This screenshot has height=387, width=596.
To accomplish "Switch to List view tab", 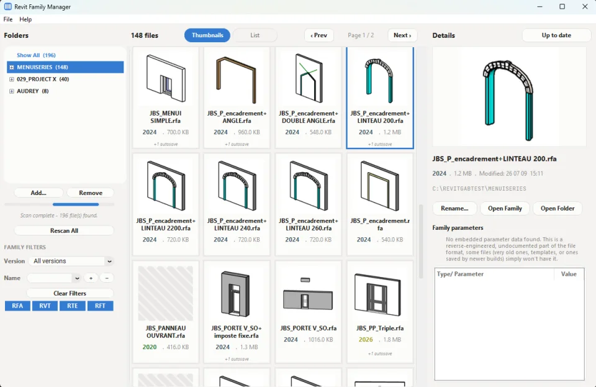I will pos(255,35).
